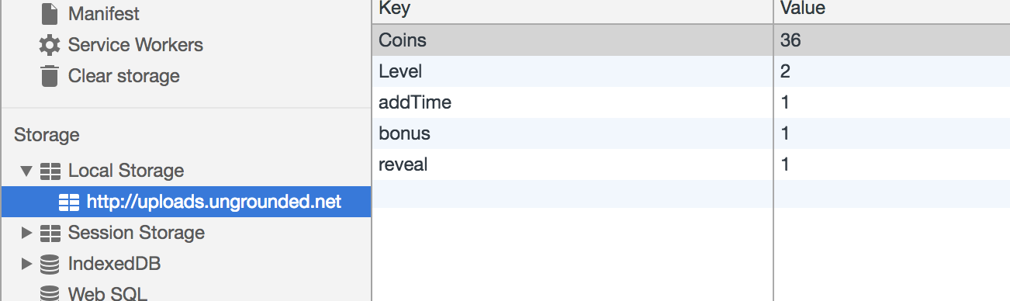Click the Session Storage grid icon

point(50,233)
